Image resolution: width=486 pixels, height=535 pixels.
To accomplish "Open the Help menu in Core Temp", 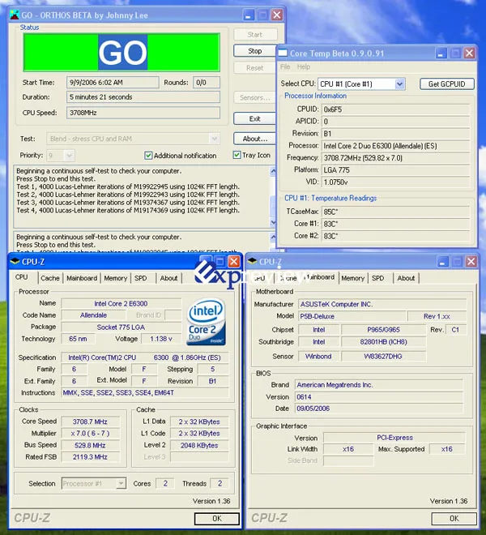I will click(x=304, y=66).
